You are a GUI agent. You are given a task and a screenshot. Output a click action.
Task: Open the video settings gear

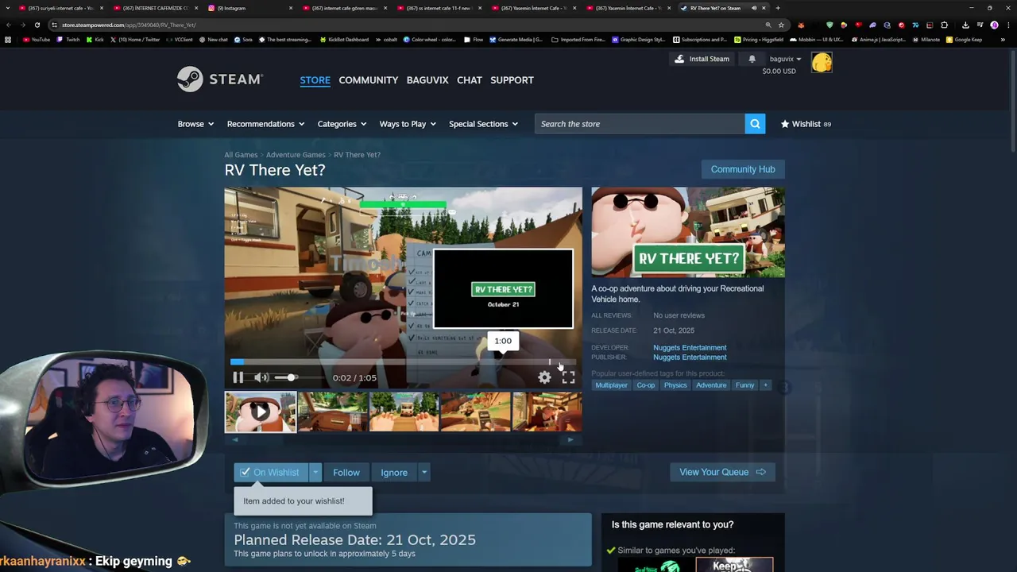[x=544, y=377]
